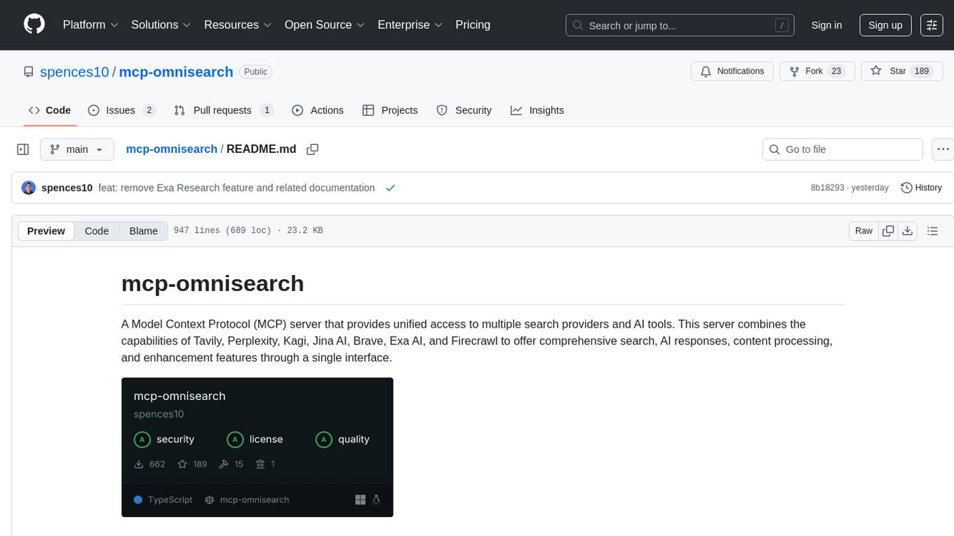Switch to the Actions tab

click(318, 110)
